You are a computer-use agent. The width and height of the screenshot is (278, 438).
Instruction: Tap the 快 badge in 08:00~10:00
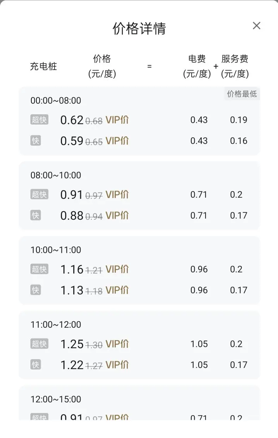[x=36, y=215]
